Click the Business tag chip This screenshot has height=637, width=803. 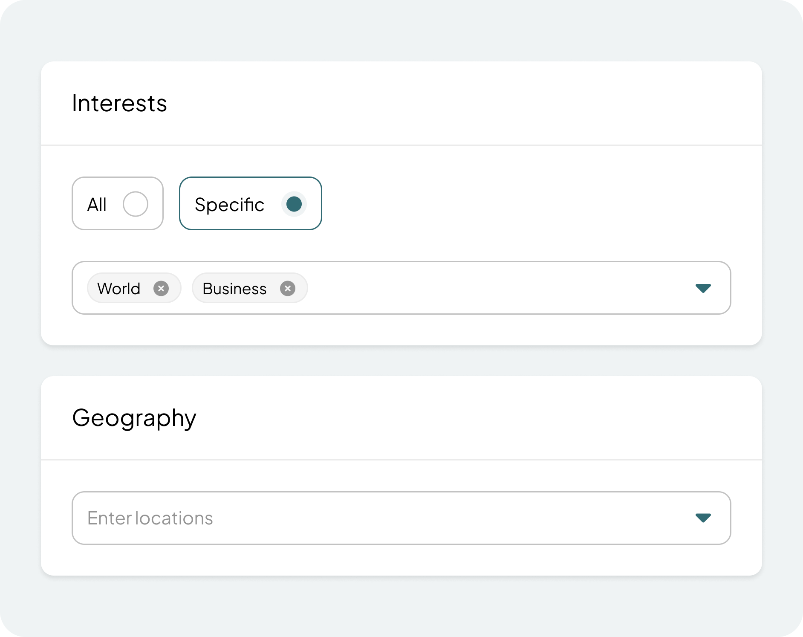point(234,289)
